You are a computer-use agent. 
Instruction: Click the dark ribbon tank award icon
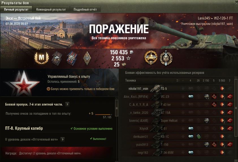point(57,58)
